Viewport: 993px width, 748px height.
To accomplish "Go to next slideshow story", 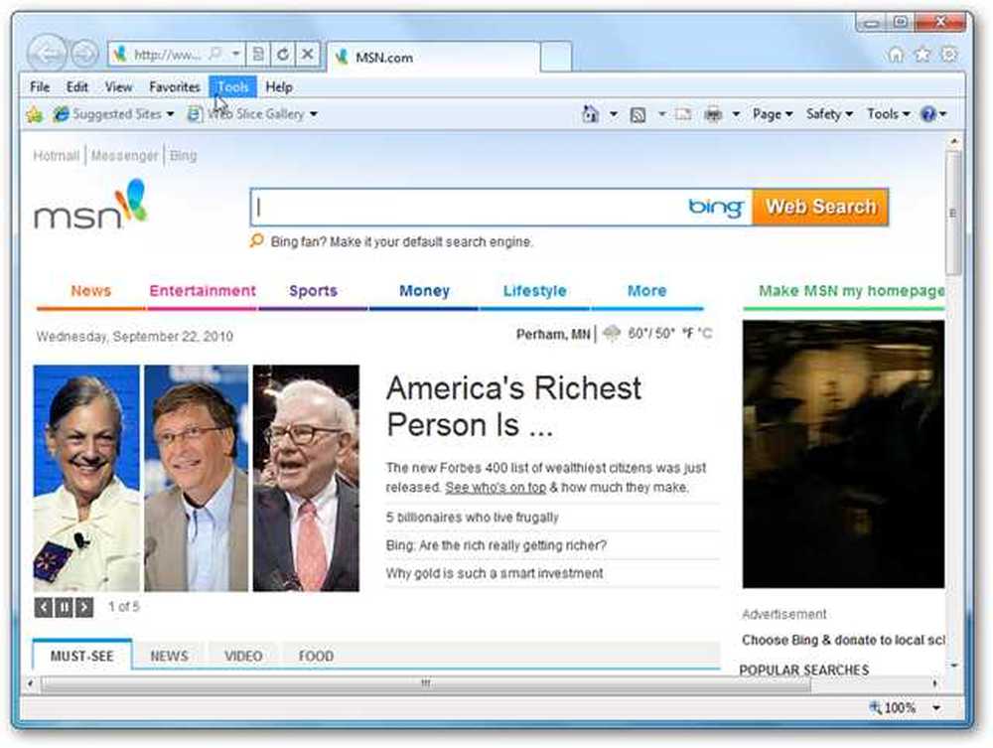I will tap(84, 607).
